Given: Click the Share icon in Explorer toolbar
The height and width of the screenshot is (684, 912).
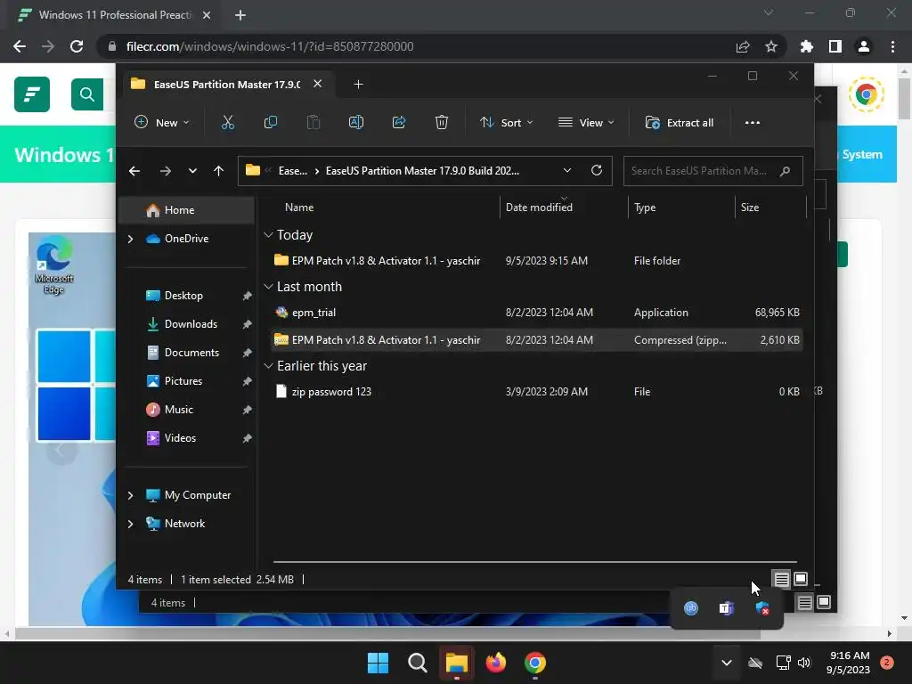Looking at the screenshot, I should [x=399, y=122].
